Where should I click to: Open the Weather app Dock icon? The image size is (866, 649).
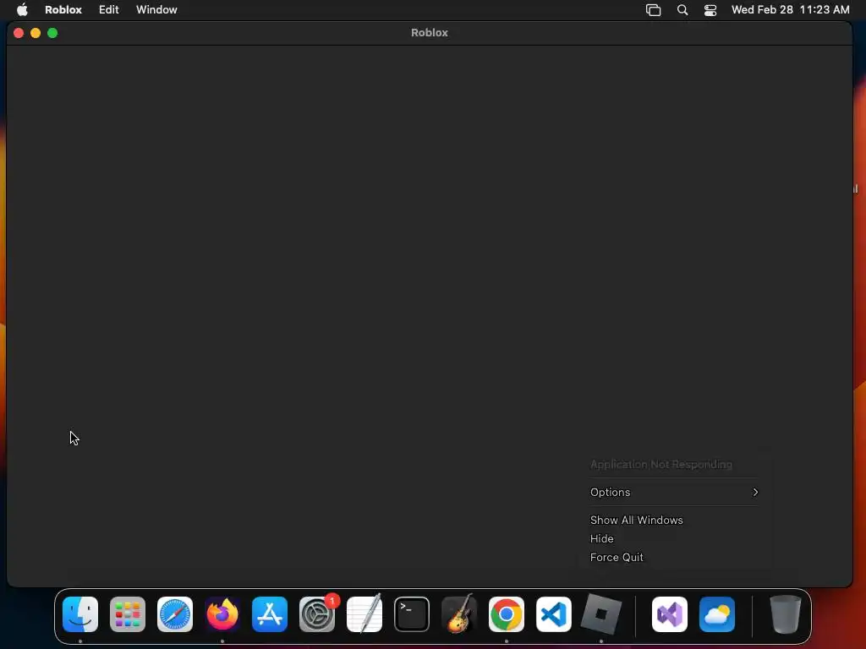pos(717,614)
